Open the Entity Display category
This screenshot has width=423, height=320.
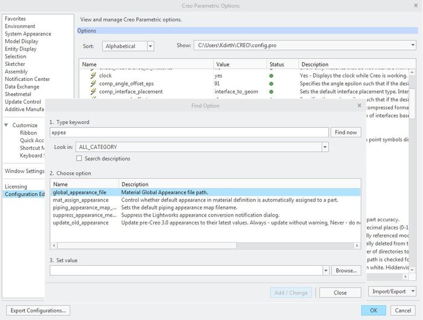pyautogui.click(x=20, y=49)
